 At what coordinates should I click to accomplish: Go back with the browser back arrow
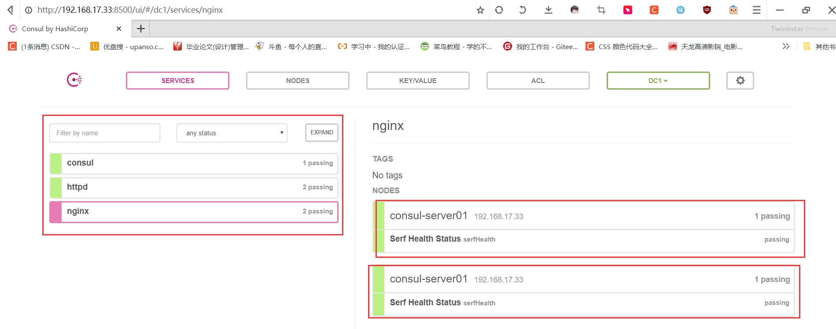pyautogui.click(x=11, y=10)
